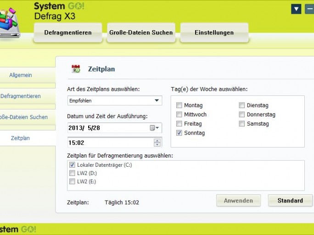Select Allgemein in the settings sidebar

click(28, 75)
